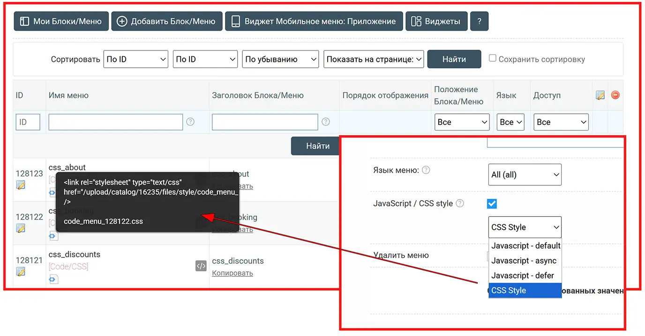Select Javascript - async from the list

click(x=524, y=261)
